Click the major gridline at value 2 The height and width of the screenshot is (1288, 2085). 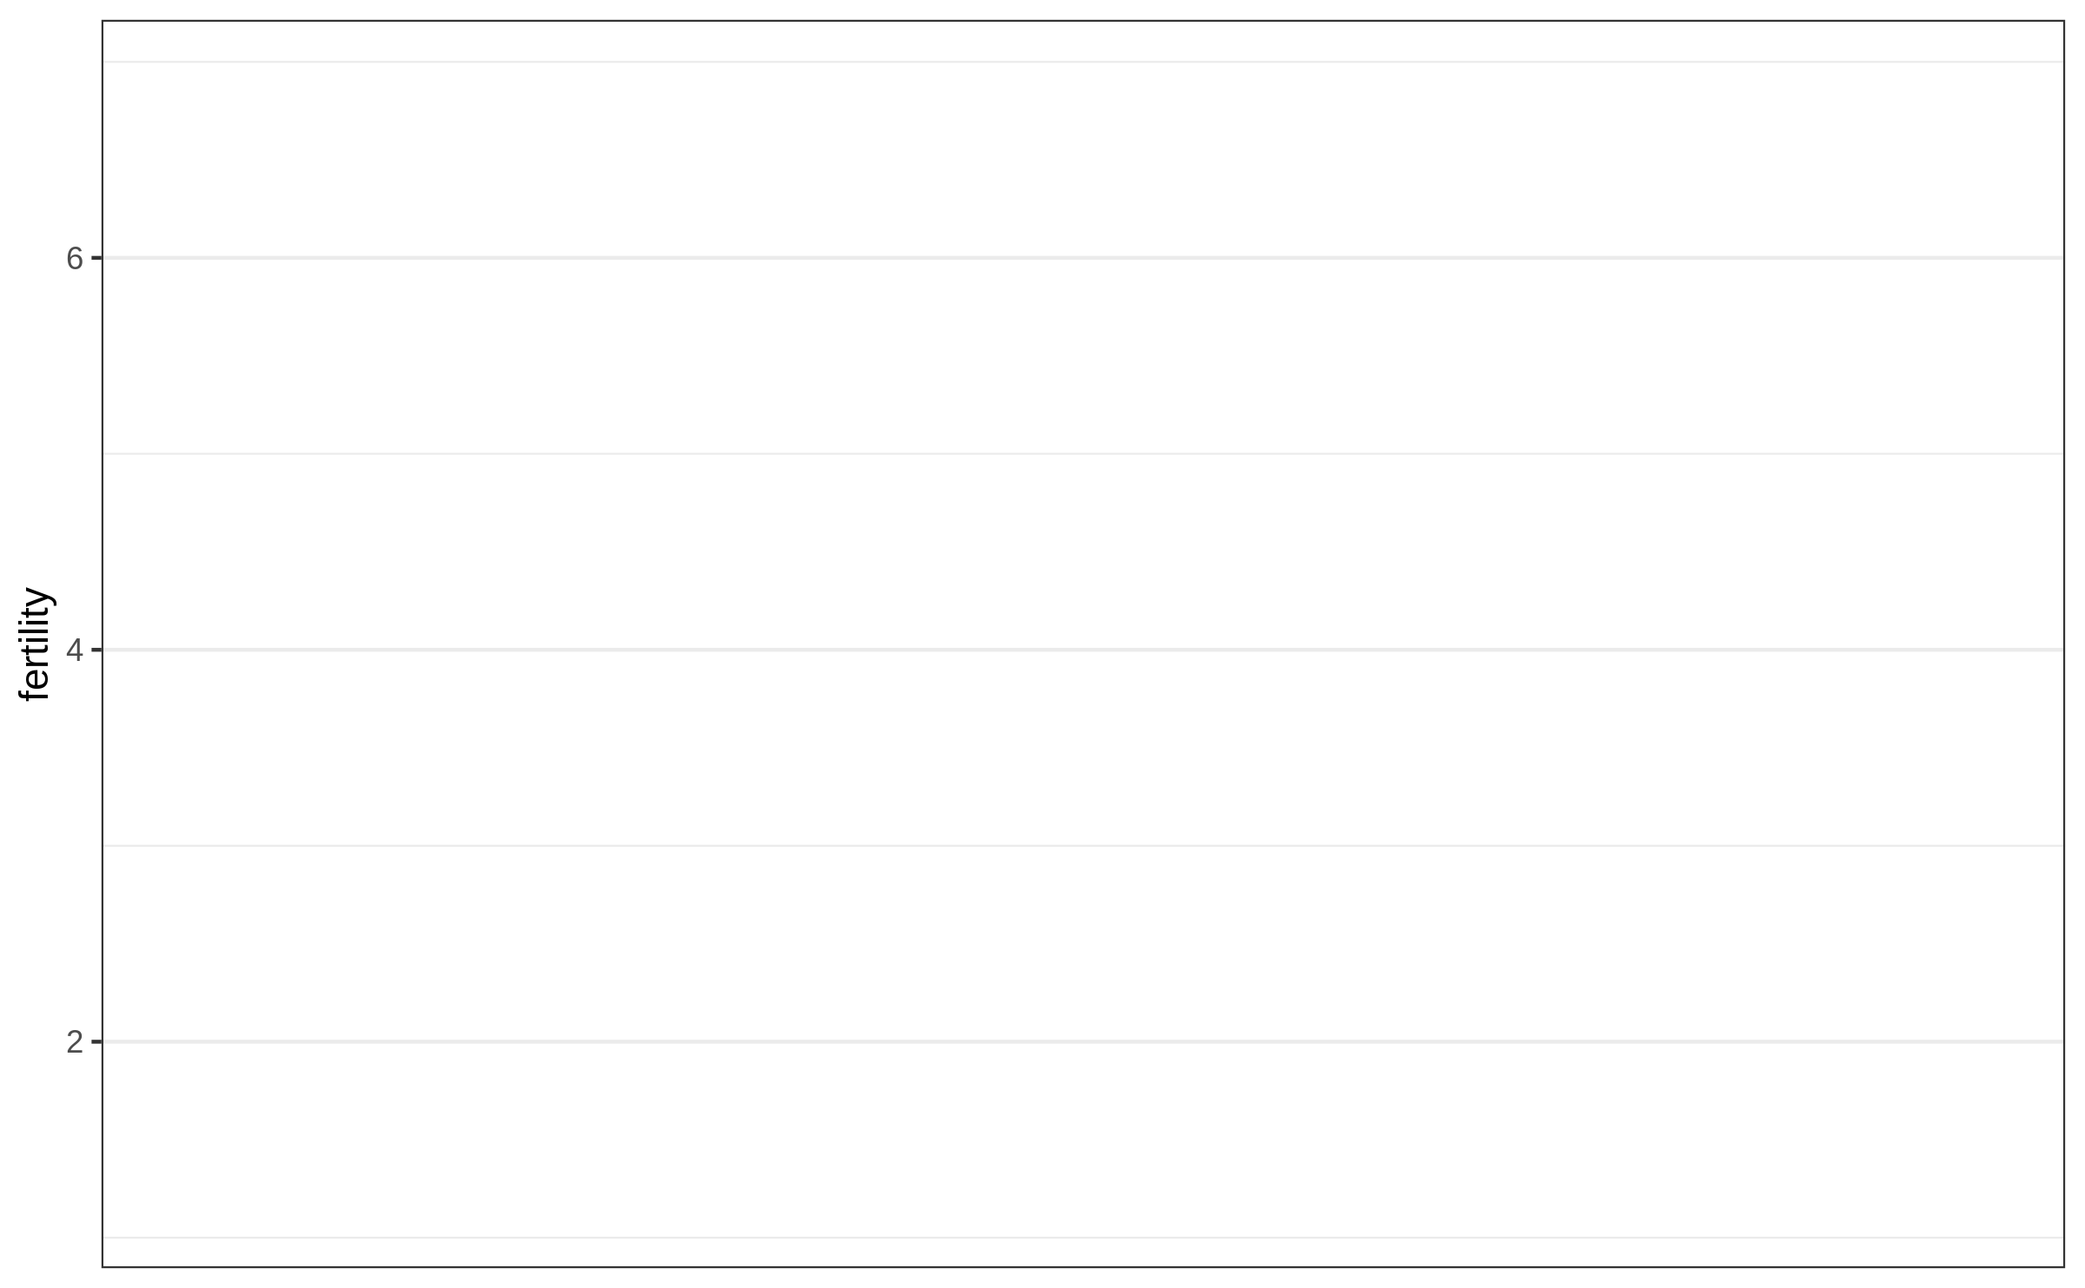point(1082,1041)
